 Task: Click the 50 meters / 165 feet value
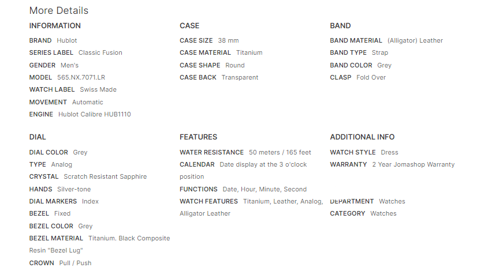tap(280, 152)
